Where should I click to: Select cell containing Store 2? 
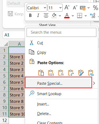17,63
